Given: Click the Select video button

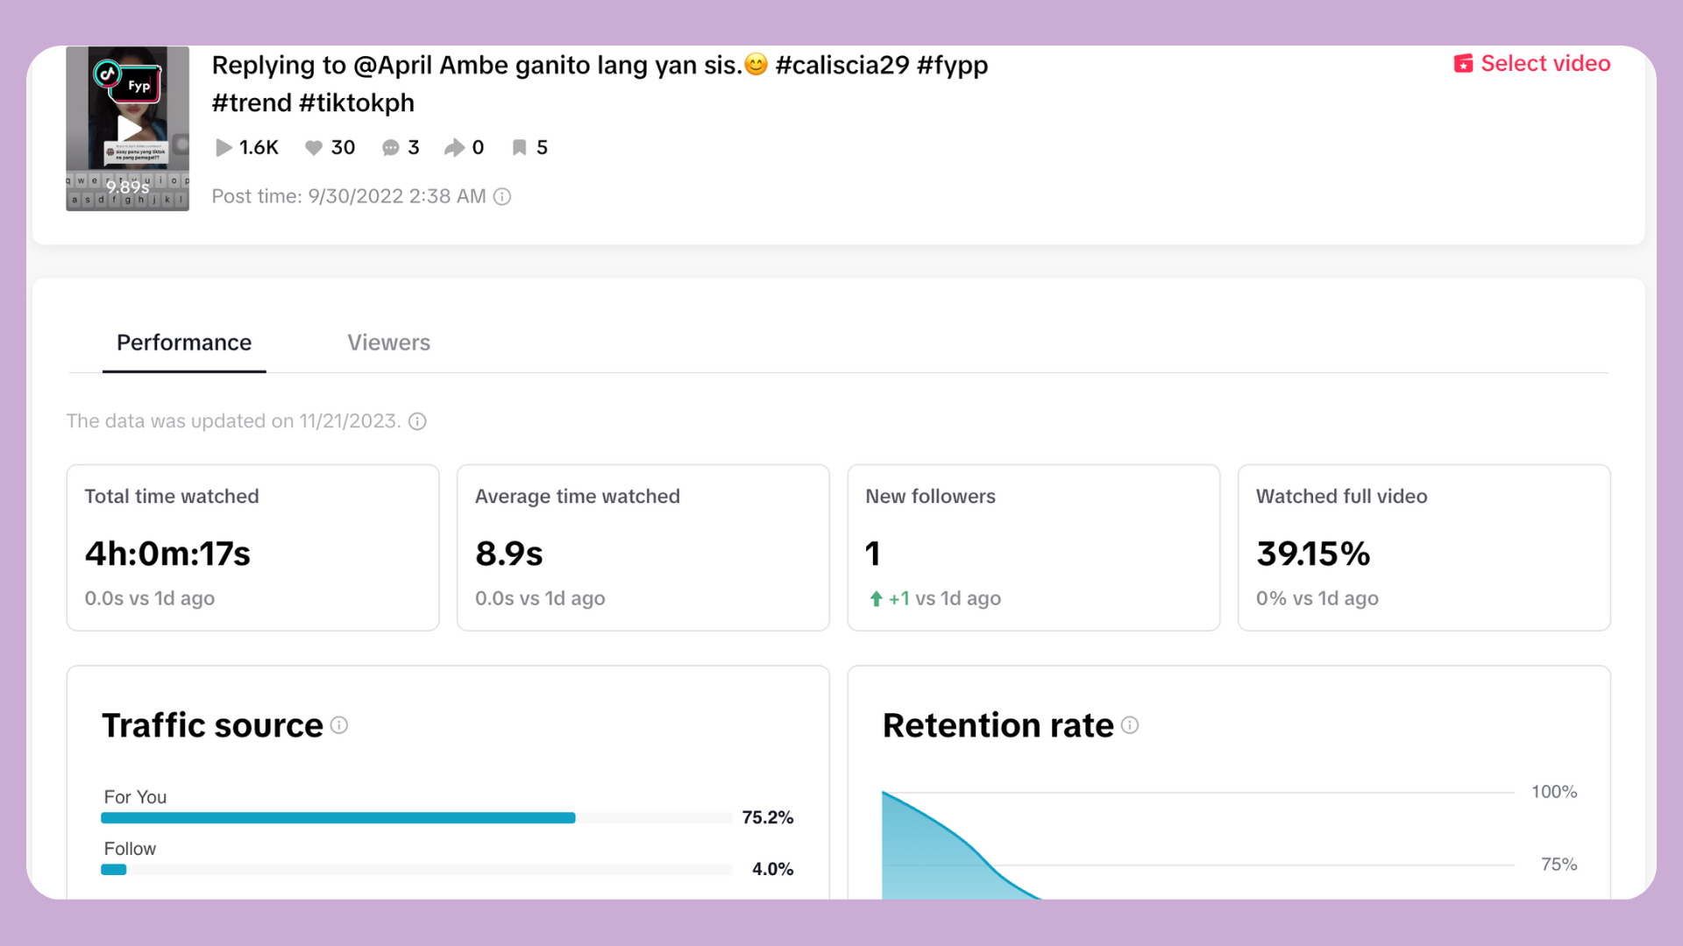Looking at the screenshot, I should pyautogui.click(x=1532, y=64).
